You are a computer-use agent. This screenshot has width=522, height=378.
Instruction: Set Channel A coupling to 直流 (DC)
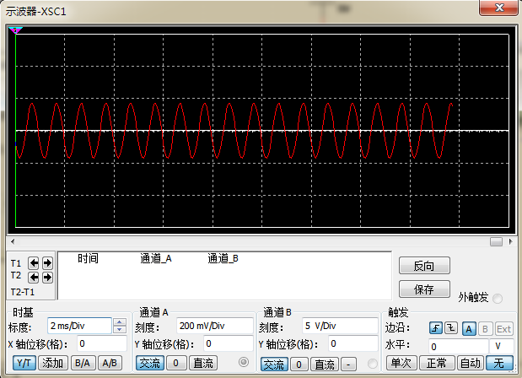coord(203,363)
